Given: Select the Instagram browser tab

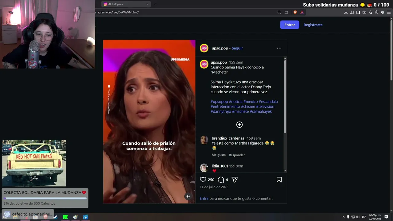Looking at the screenshot, I should [126, 4].
